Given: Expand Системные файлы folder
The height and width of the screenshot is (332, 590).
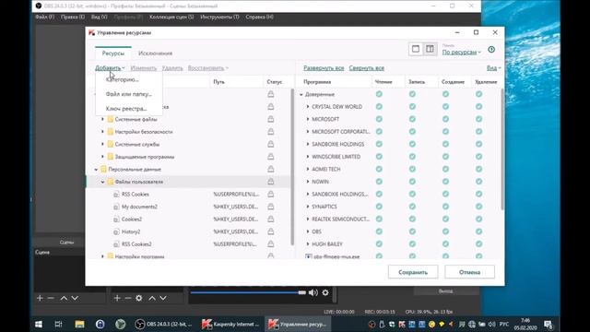Looking at the screenshot, I should click(102, 119).
